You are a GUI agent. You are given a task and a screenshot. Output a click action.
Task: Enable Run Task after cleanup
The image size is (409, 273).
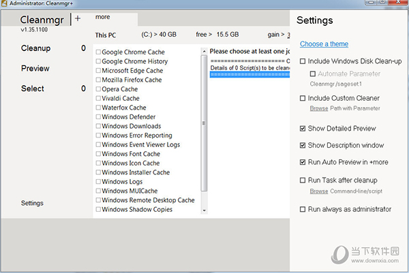coord(303,180)
